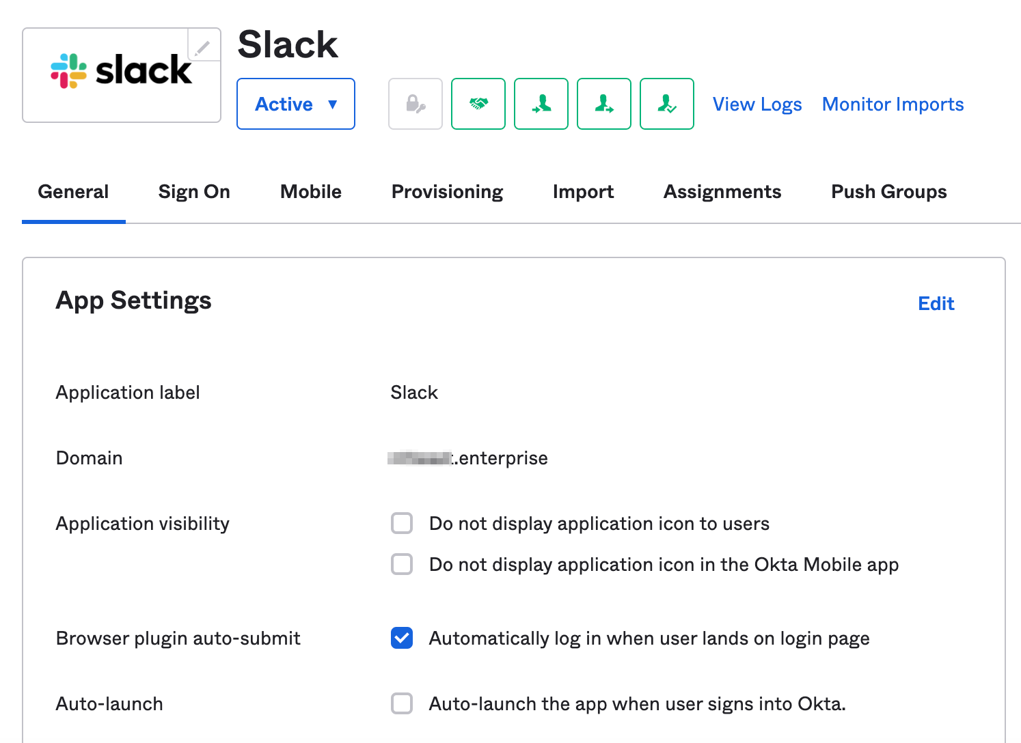
Task: Go to the Assignments tab
Action: [x=722, y=192]
